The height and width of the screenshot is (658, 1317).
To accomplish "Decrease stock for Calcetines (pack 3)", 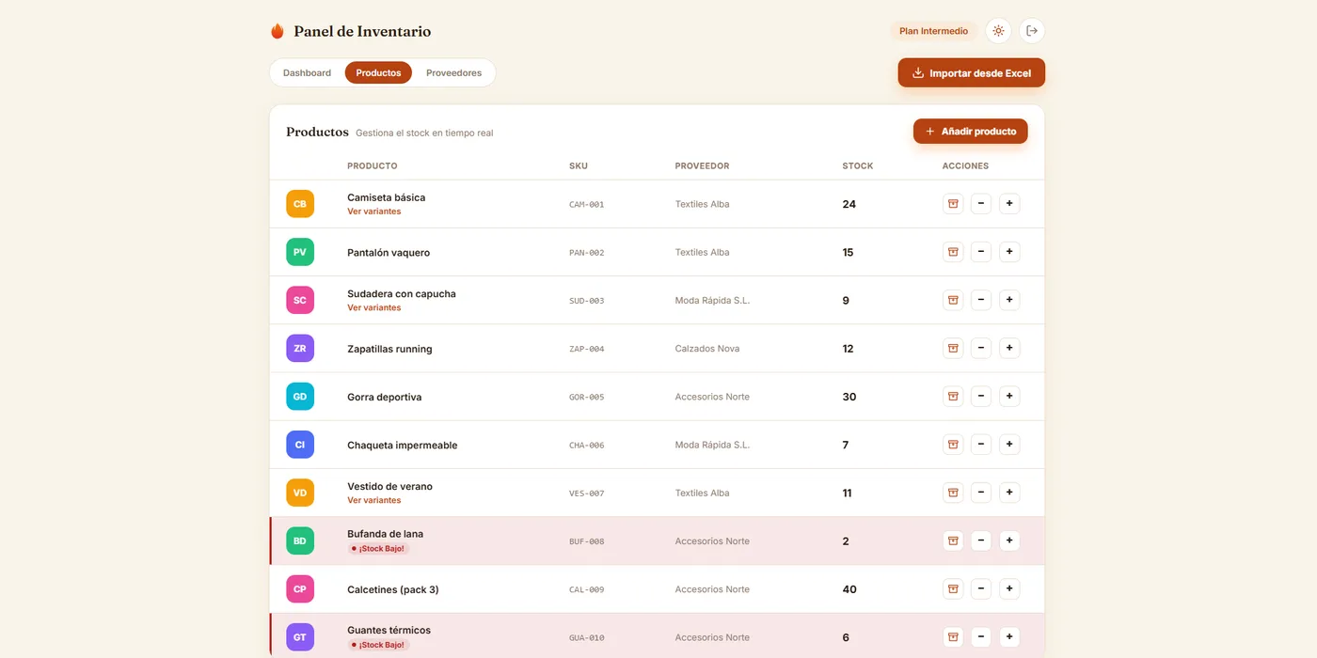I will 981,588.
